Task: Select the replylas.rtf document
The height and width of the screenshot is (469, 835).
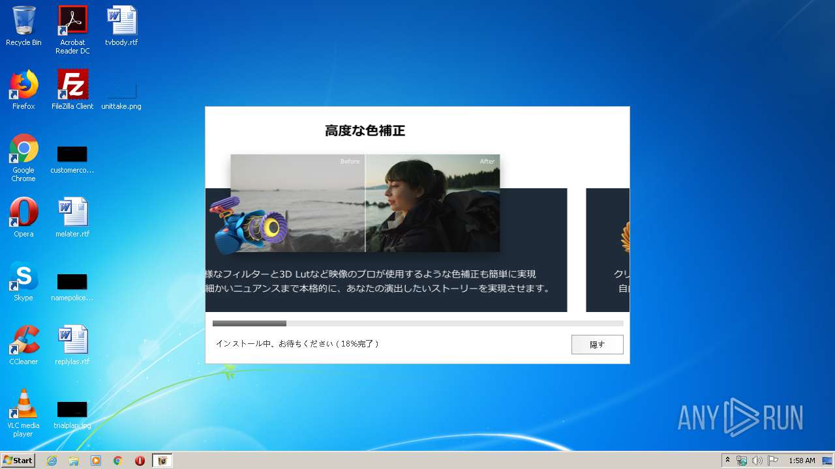Action: tap(72, 345)
